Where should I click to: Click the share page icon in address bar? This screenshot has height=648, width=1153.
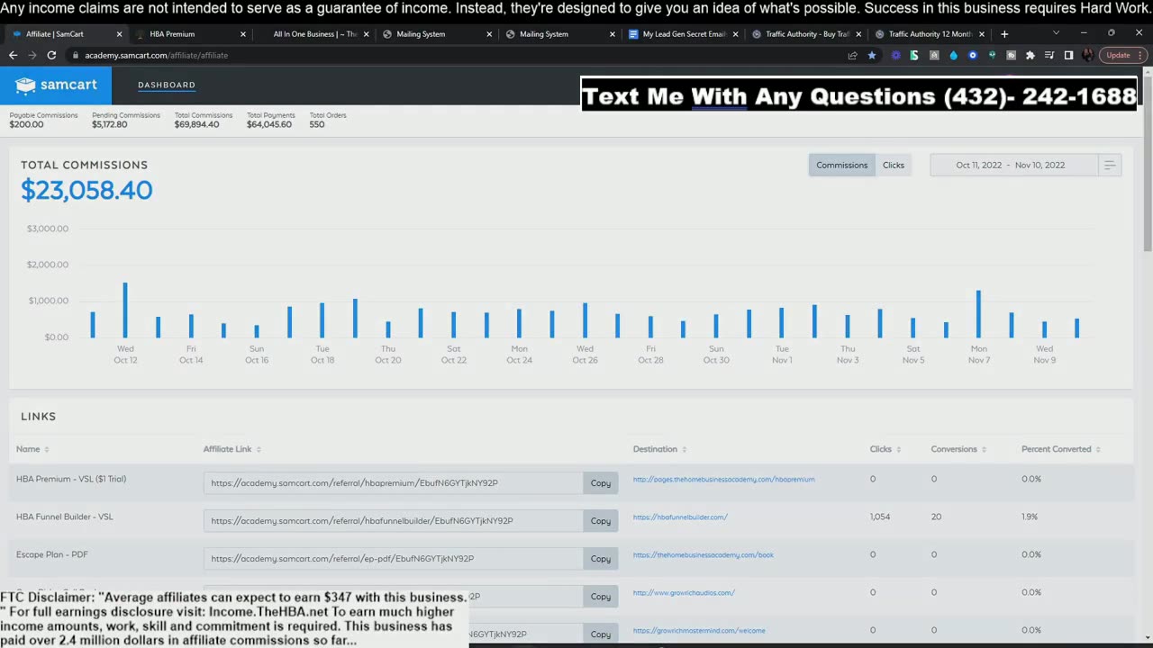click(852, 55)
